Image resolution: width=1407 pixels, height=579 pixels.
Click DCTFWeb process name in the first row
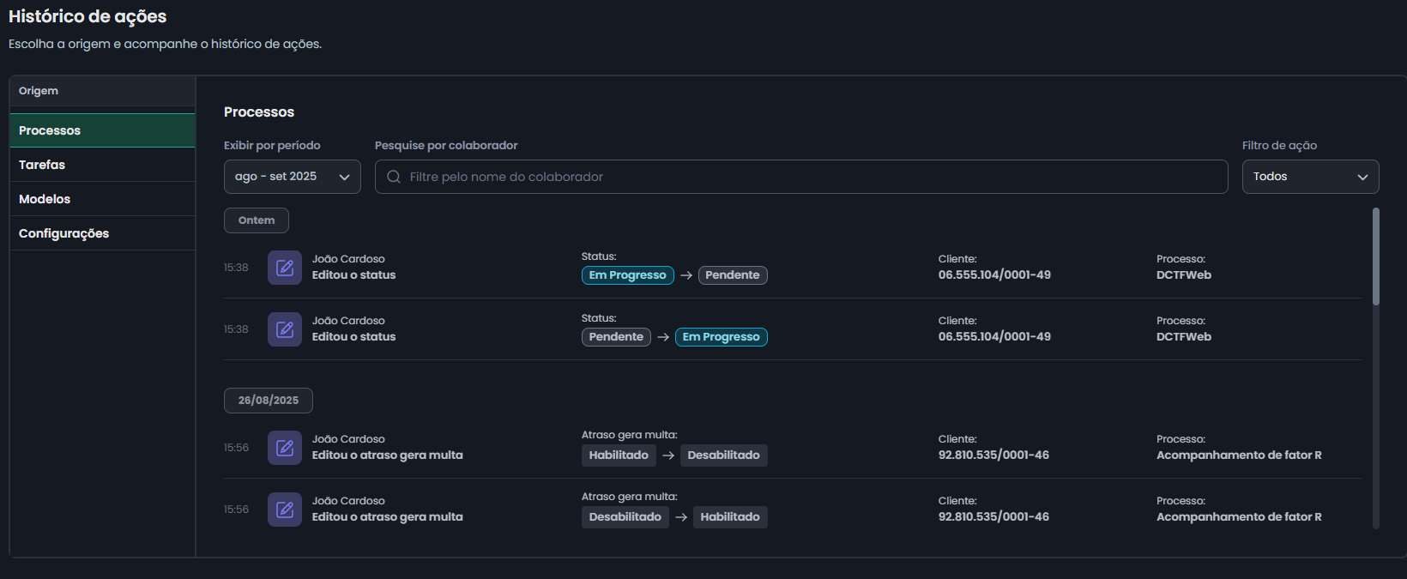pyautogui.click(x=1183, y=275)
